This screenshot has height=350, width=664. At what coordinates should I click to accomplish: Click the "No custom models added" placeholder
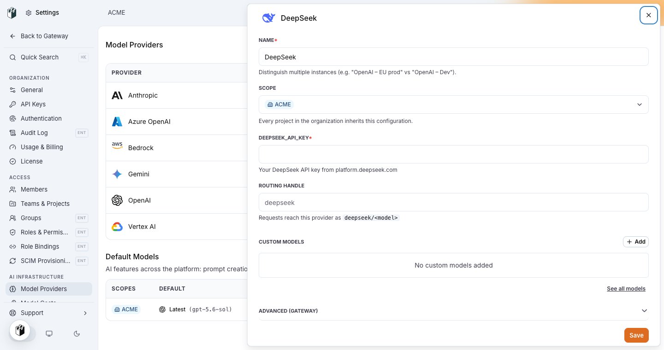tap(454, 265)
